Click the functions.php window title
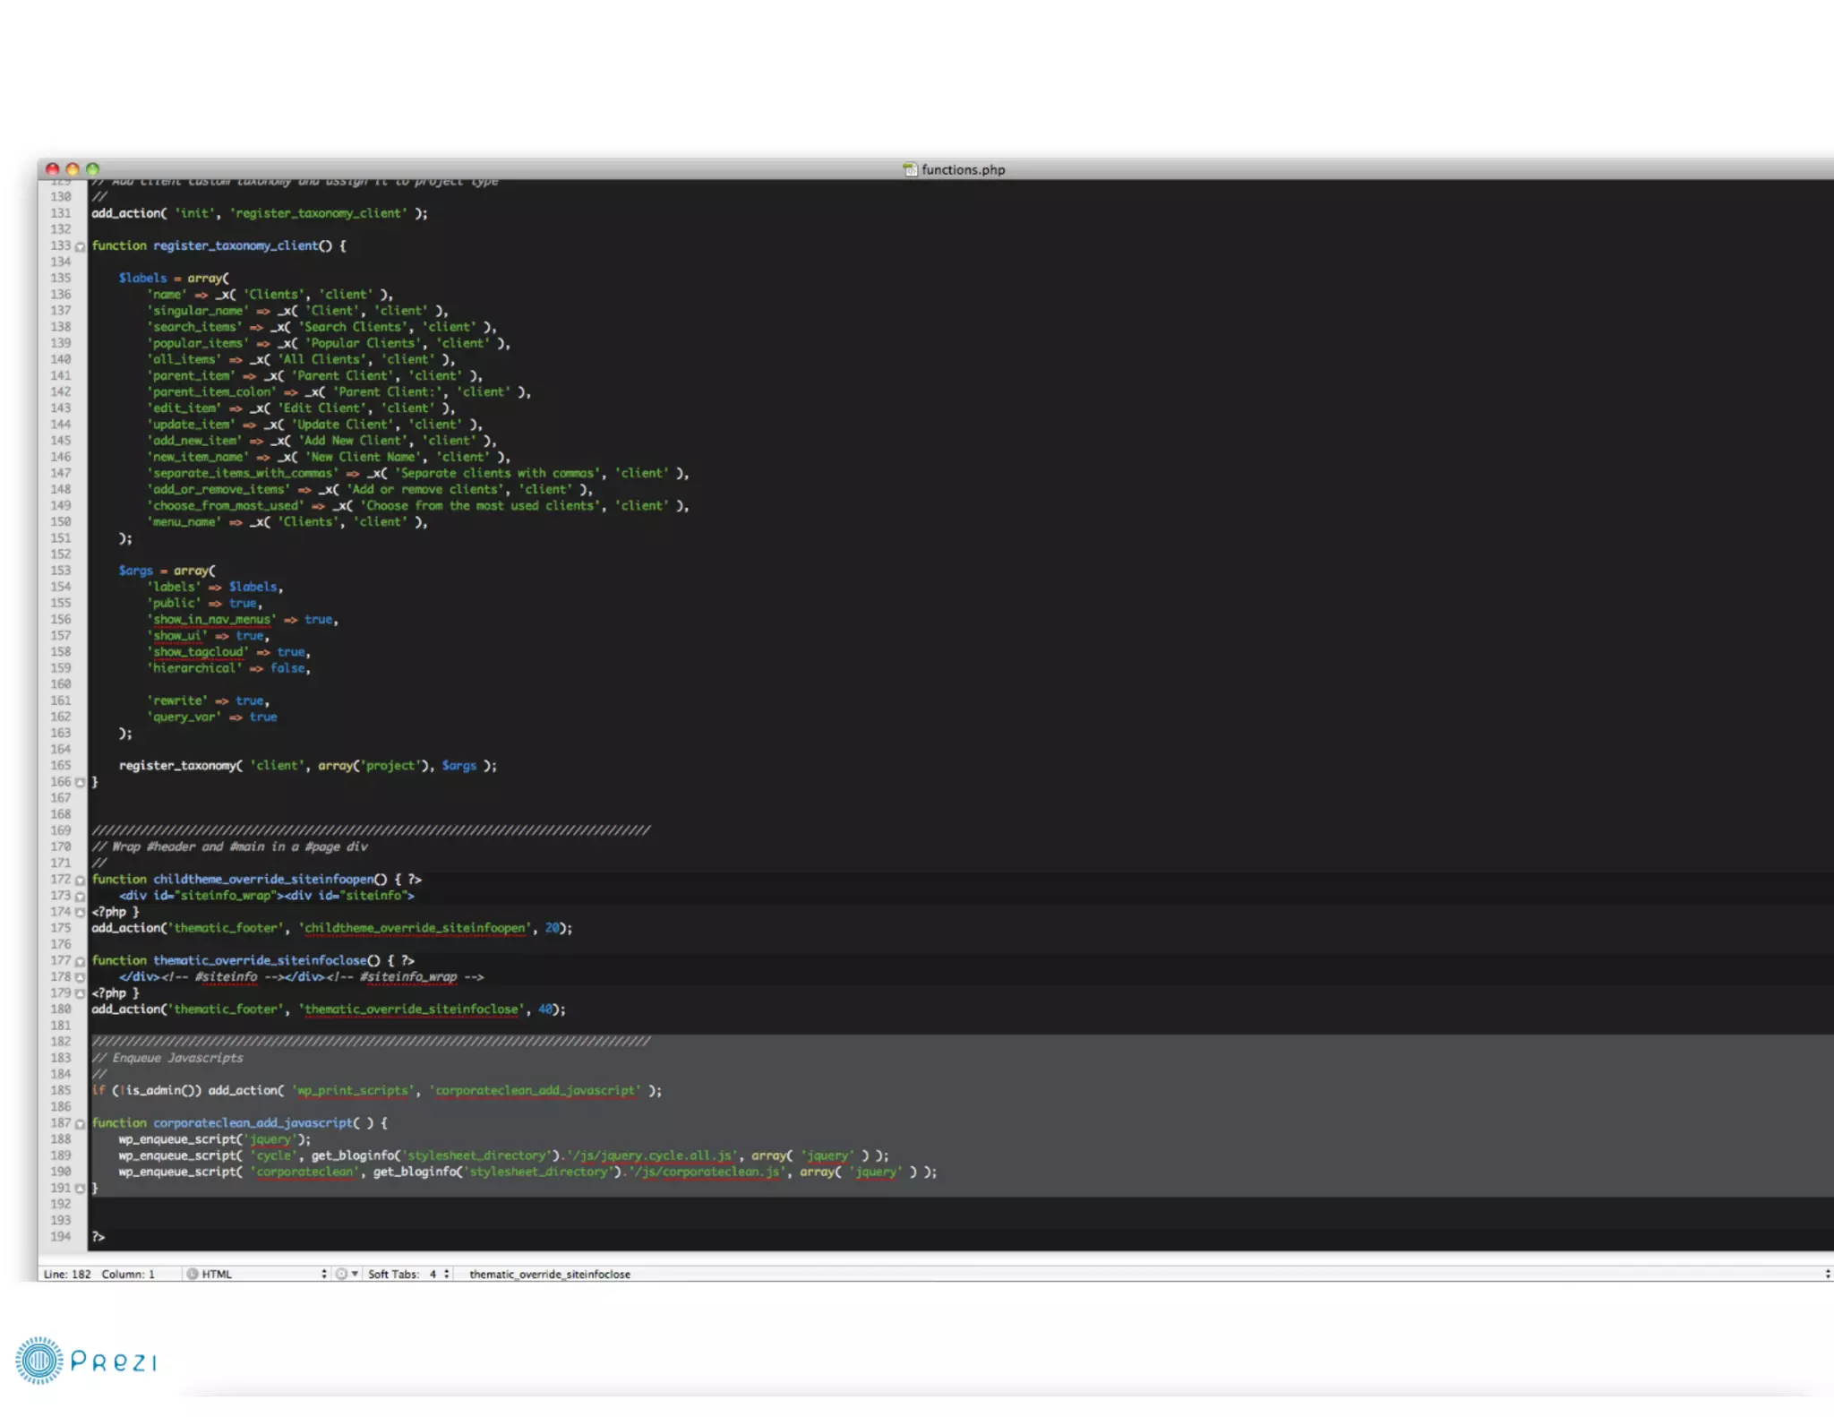 pyautogui.click(x=963, y=169)
